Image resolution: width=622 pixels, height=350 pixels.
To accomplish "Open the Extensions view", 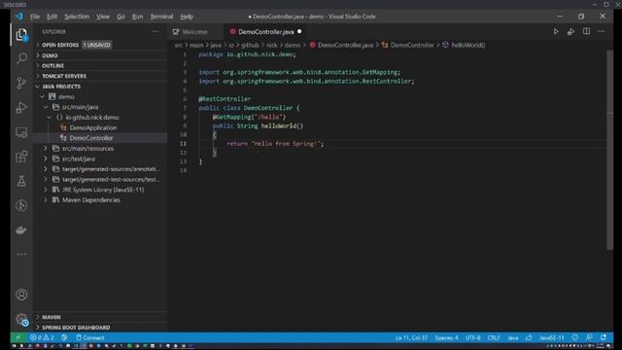I will point(21,157).
